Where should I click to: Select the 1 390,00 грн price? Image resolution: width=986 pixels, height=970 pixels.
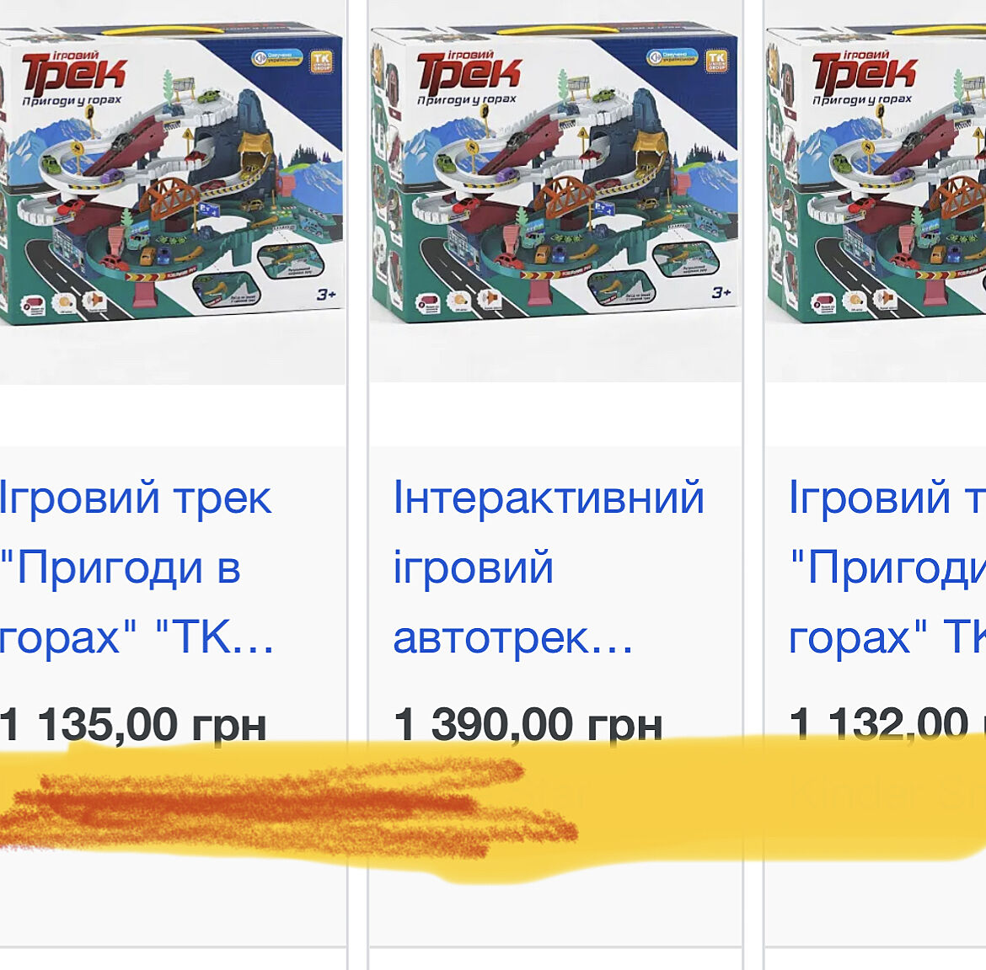[528, 724]
